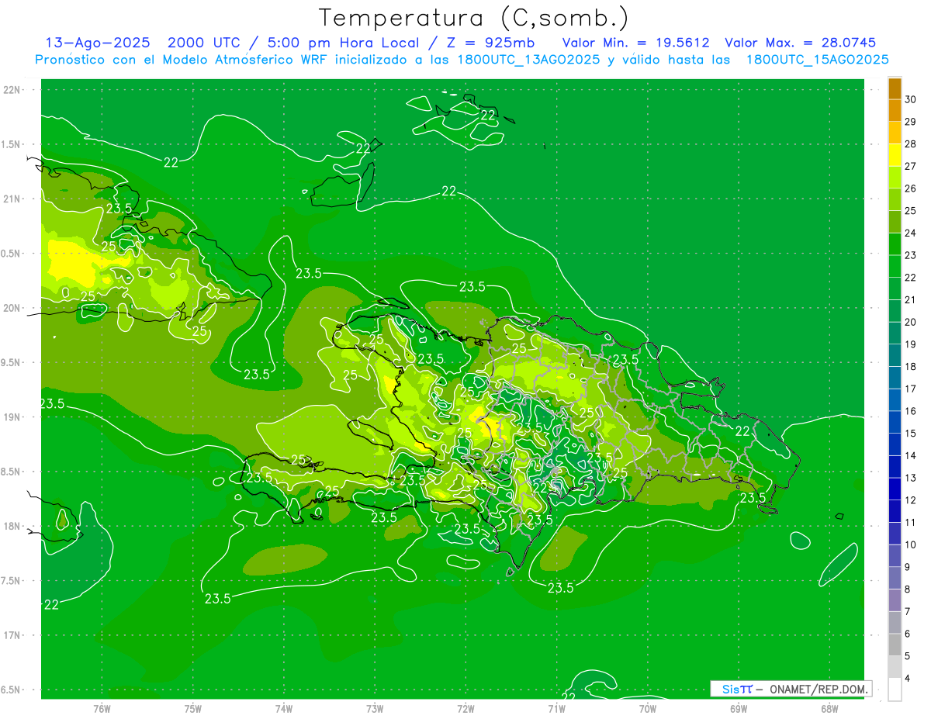Pick the legend swatch between 23 and 24
This screenshot has width=931, height=719.
click(x=895, y=244)
